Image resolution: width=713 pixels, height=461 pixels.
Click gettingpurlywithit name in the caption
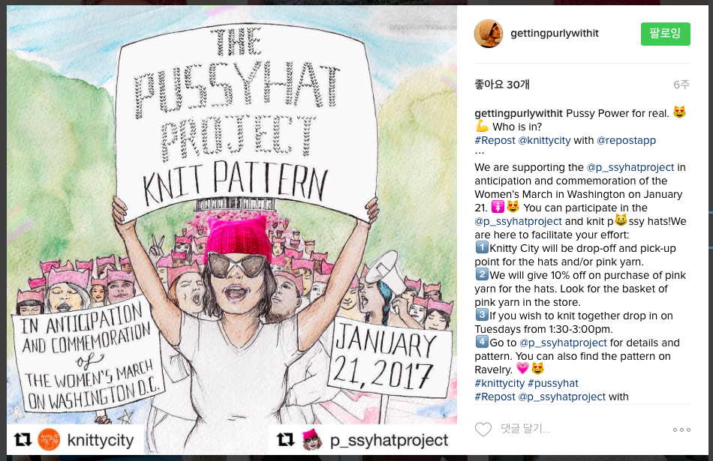pos(519,113)
